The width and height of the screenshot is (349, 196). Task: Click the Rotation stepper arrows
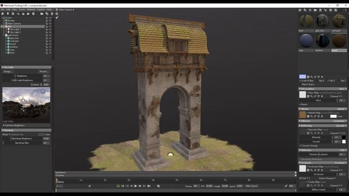coord(41,85)
